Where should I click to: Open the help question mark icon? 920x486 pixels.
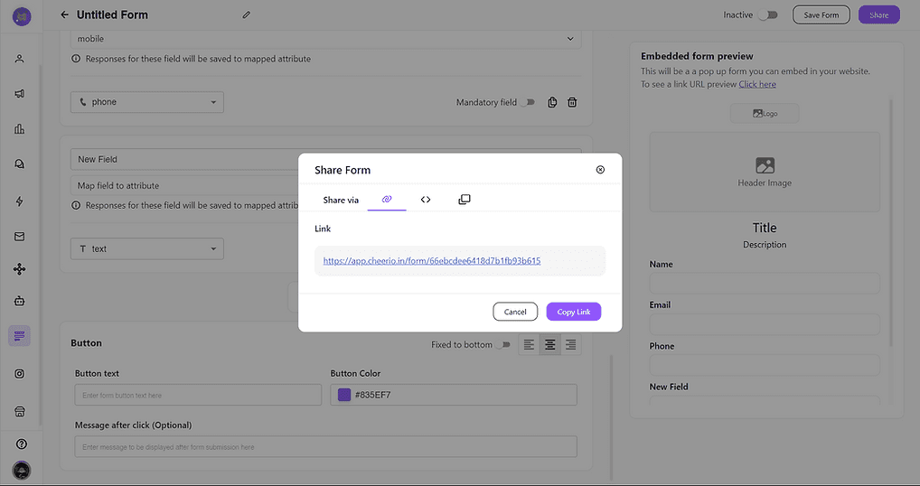(x=22, y=444)
